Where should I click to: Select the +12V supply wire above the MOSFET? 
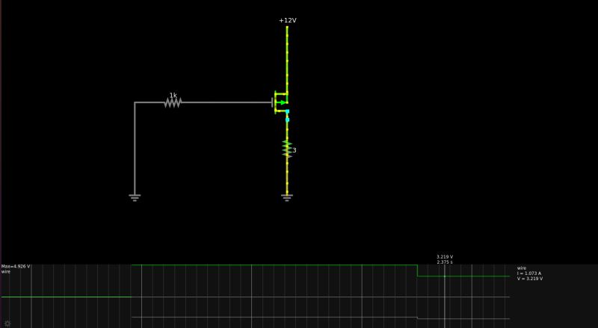click(287, 59)
